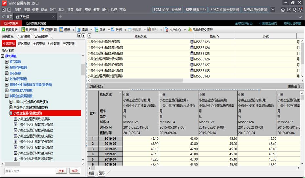Click the screen pointer icon beside home icon
The width and height of the screenshot is (305, 178).
point(289,10)
